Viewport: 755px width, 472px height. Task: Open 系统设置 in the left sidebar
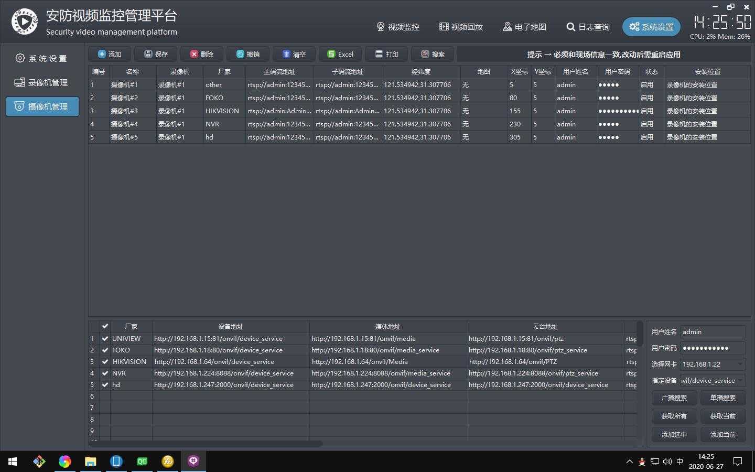point(42,58)
